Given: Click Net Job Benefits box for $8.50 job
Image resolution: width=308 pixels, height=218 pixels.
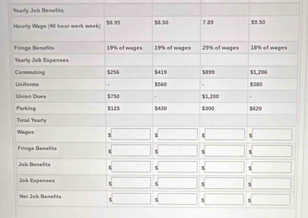Looking at the screenshot, I should pyautogui.click(x=178, y=199).
